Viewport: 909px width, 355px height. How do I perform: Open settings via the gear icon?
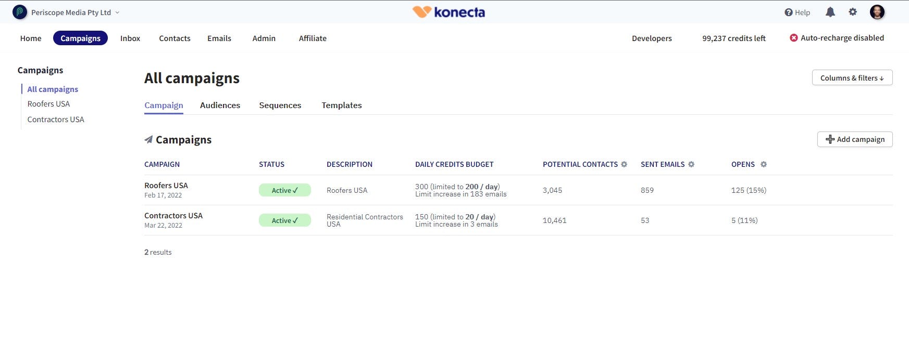coord(853,12)
